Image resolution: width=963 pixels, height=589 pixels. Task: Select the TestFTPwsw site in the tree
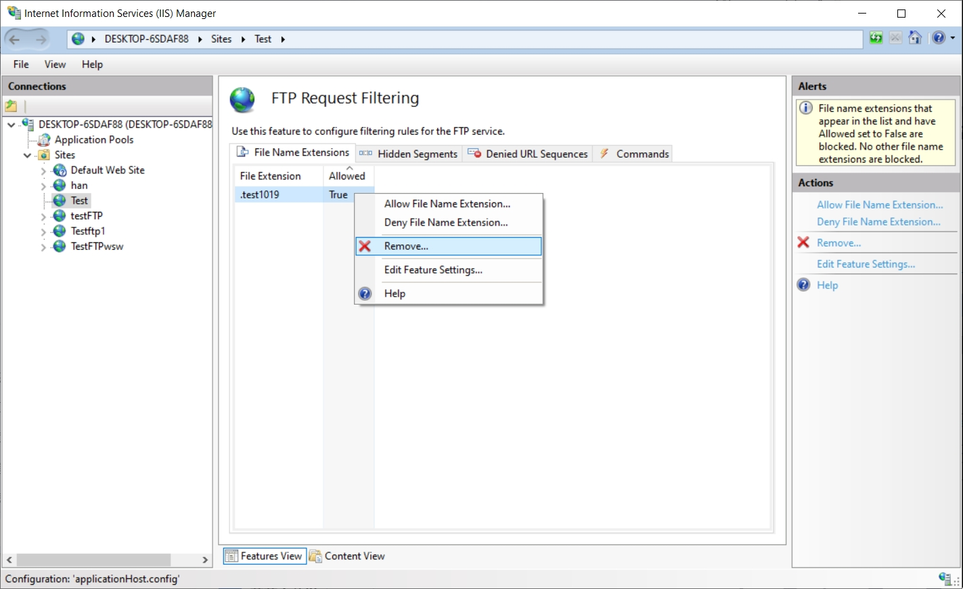pyautogui.click(x=97, y=246)
